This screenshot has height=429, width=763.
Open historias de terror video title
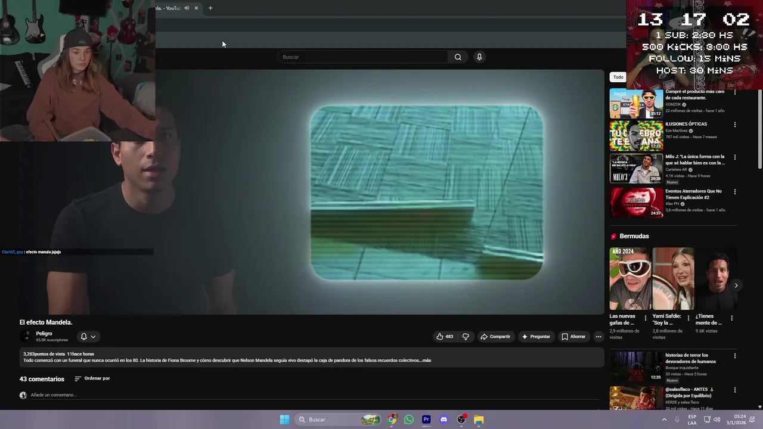coord(690,358)
